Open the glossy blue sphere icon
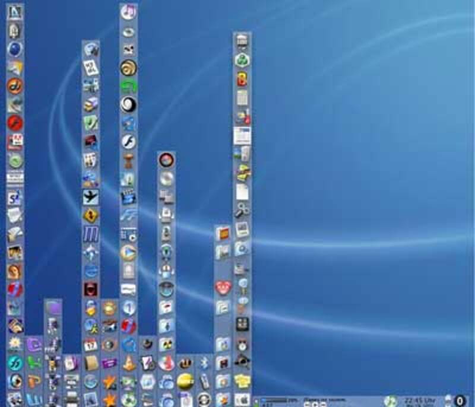 click(15, 49)
